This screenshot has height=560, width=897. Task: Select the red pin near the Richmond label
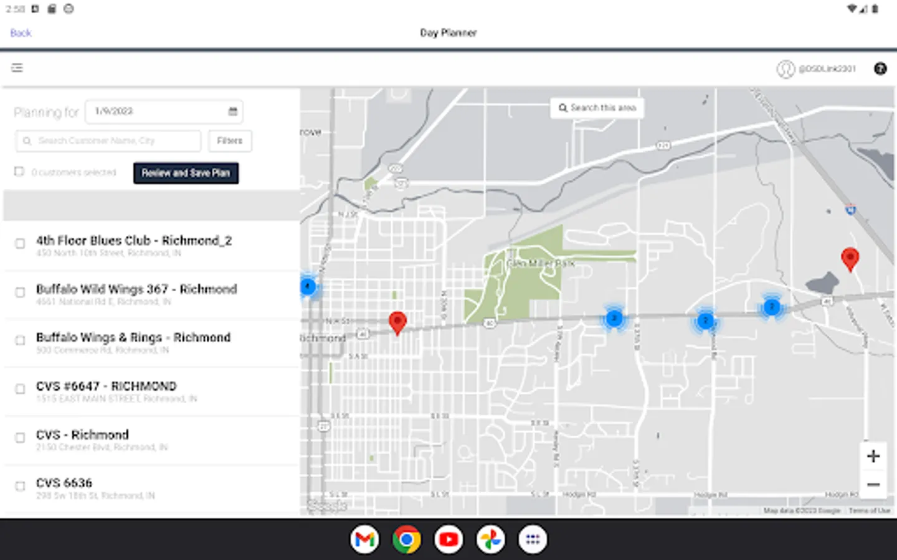click(397, 323)
